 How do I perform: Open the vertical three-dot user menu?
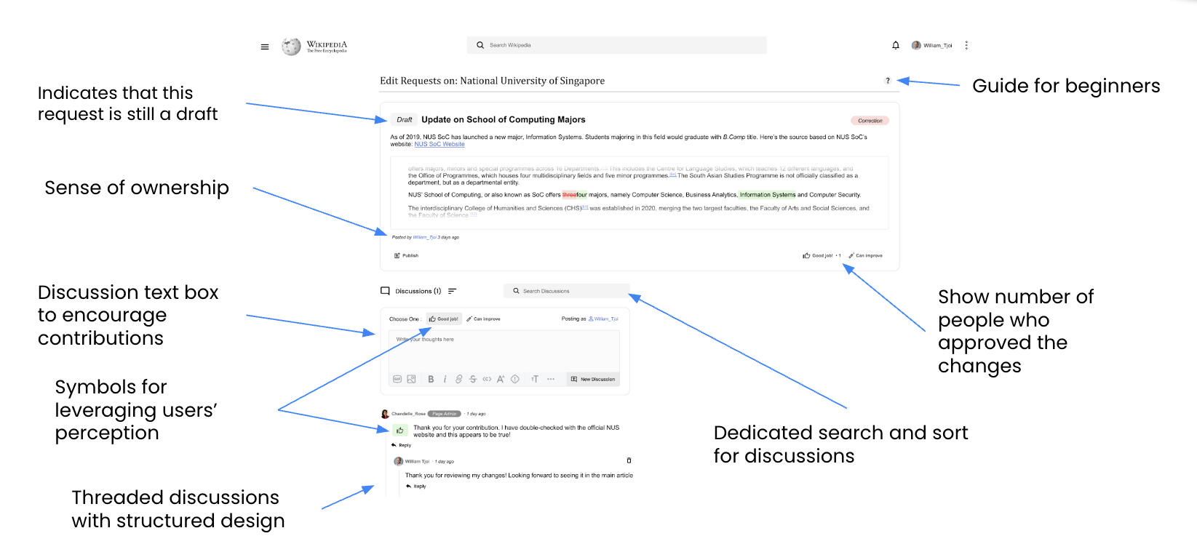pos(966,45)
